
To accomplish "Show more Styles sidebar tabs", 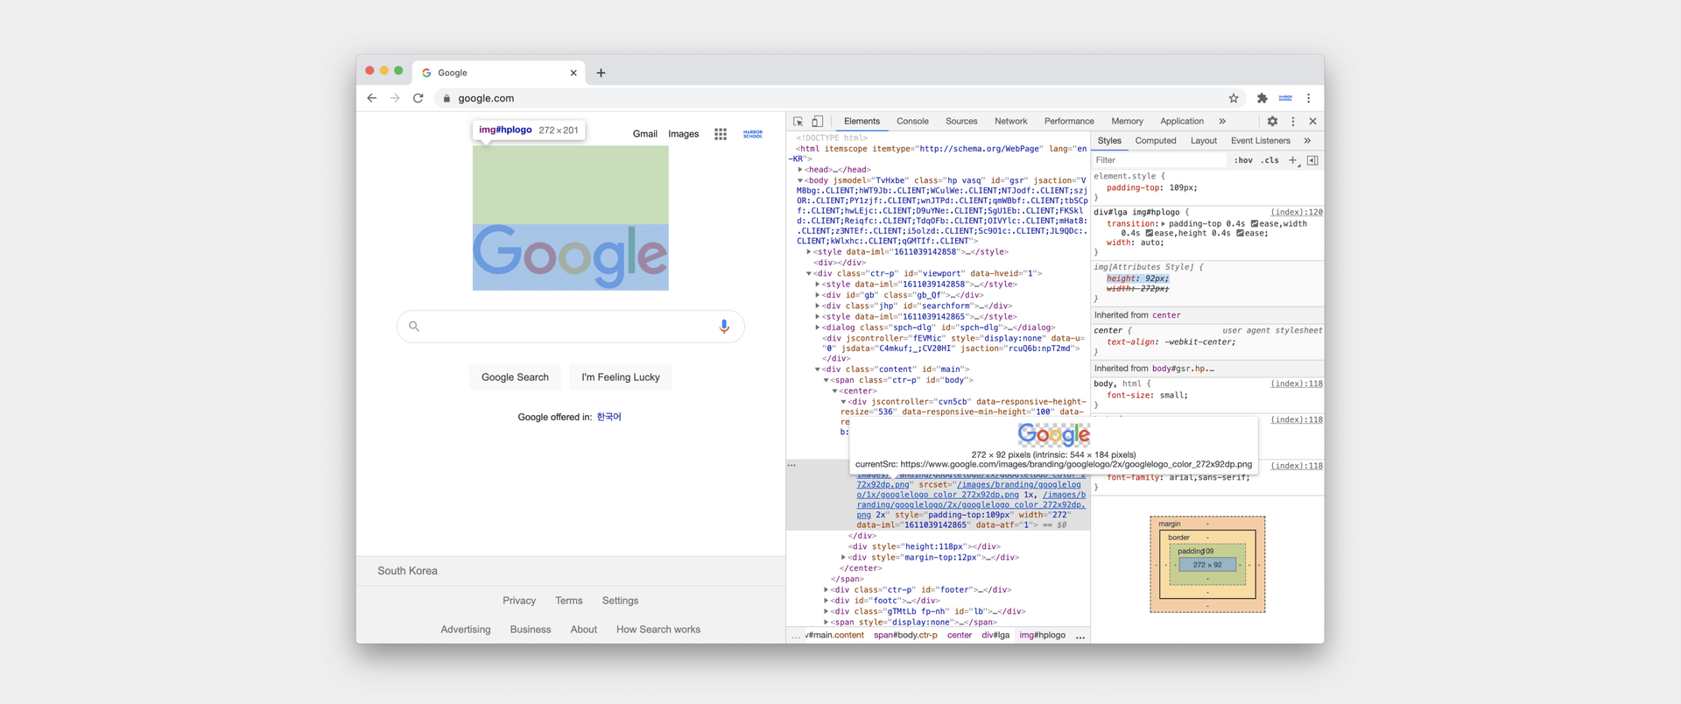I will (1307, 141).
